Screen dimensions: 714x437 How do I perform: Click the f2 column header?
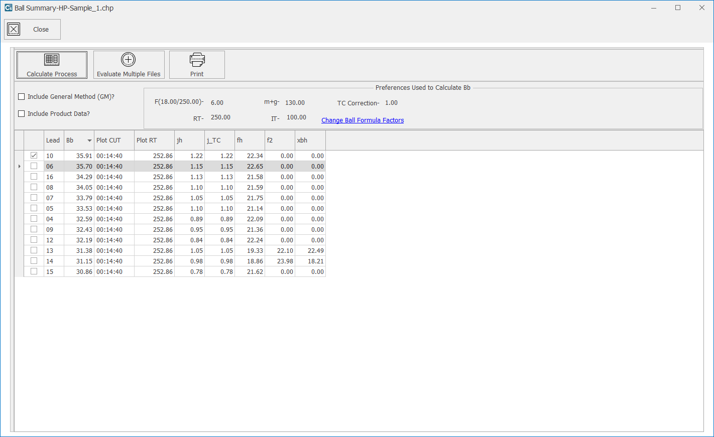280,140
